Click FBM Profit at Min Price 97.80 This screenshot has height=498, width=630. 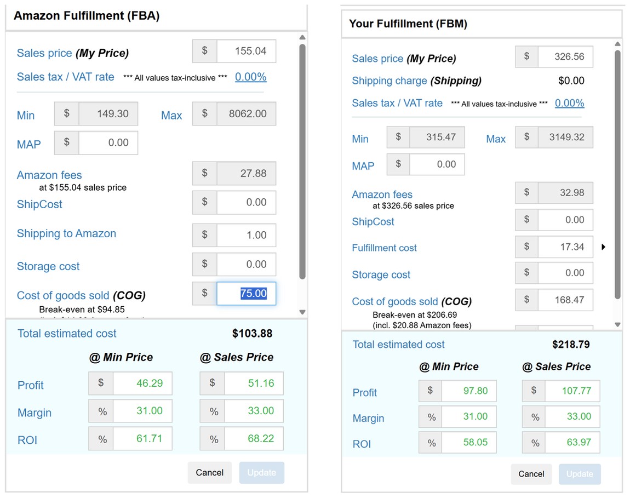[x=469, y=391]
